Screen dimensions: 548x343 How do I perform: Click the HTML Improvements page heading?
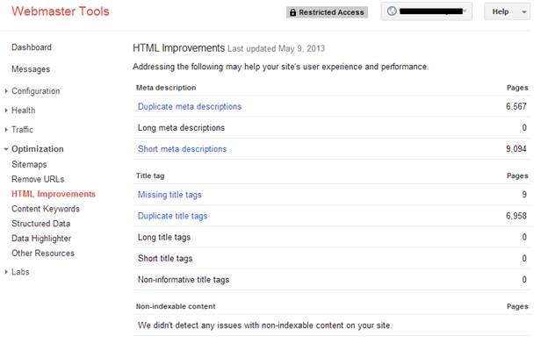178,47
